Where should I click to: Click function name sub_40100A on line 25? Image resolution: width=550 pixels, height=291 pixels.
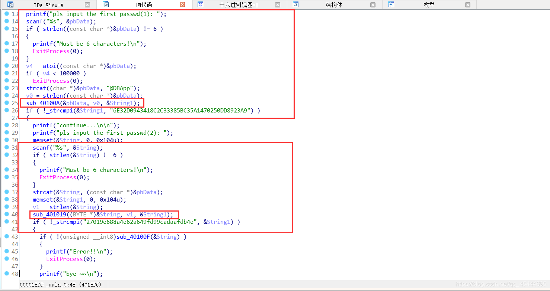click(x=43, y=103)
